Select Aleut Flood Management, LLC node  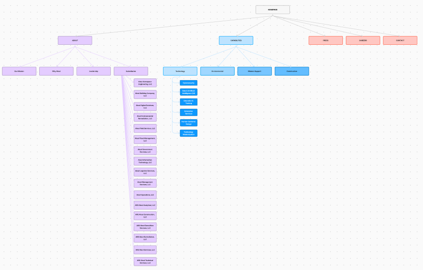[145, 140]
